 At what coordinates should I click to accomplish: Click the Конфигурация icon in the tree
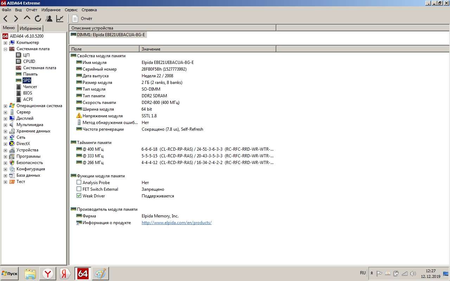coord(12,169)
